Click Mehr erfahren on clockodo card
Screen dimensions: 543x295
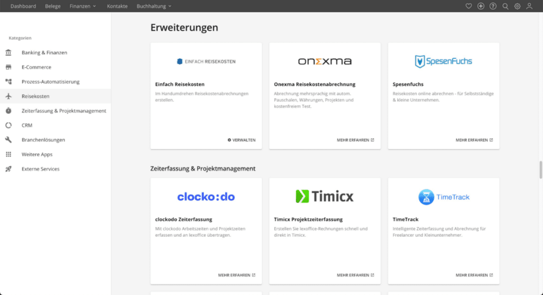[x=237, y=275]
